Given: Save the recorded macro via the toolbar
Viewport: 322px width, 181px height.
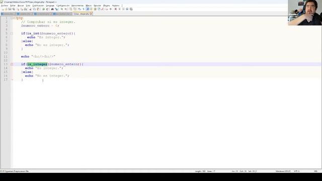Looking at the screenshot, I should tap(131, 9).
